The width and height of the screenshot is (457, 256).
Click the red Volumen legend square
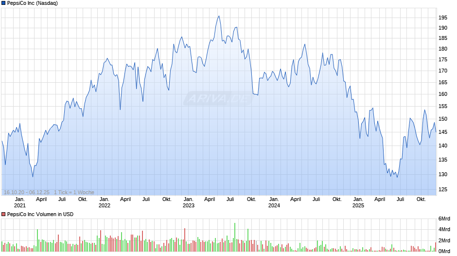point(3,214)
